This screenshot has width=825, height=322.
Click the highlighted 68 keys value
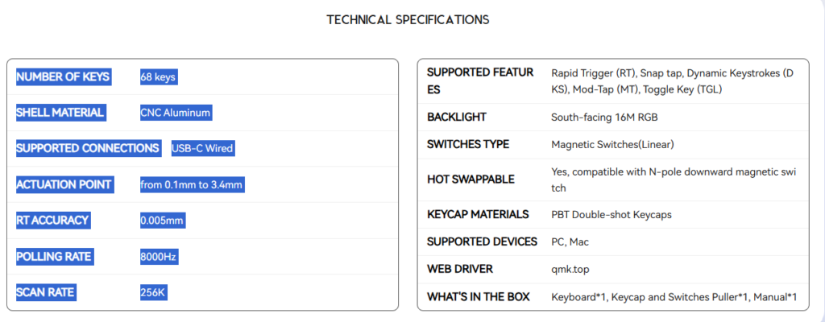click(x=159, y=76)
